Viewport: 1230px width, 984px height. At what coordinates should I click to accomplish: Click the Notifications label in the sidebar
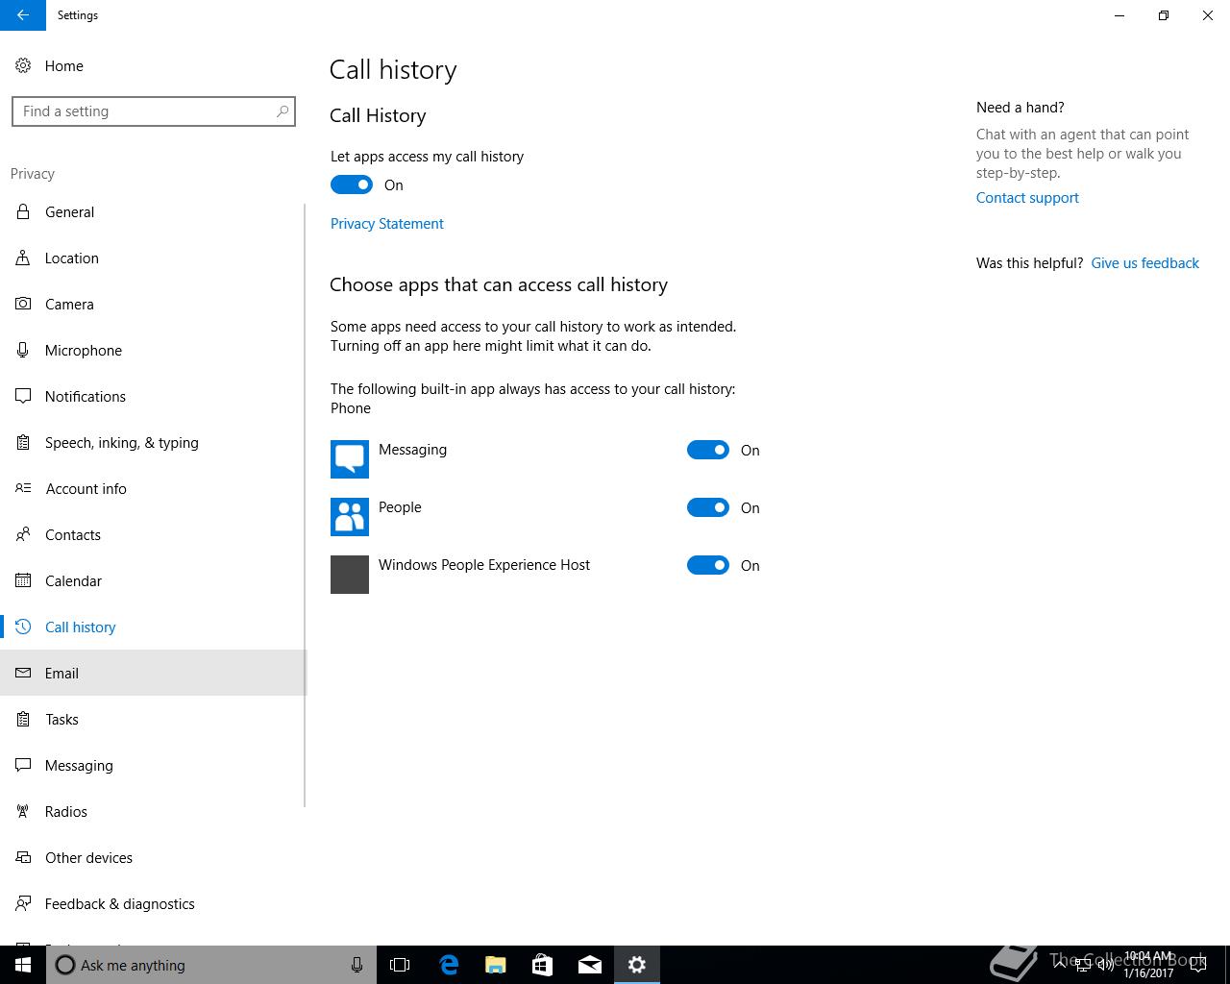point(86,396)
